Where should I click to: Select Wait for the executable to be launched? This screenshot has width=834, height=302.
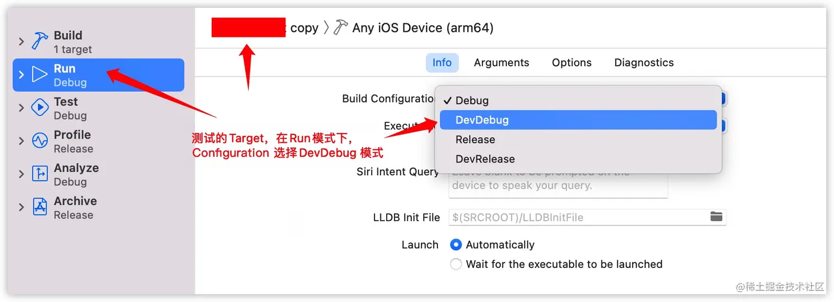tap(456, 264)
